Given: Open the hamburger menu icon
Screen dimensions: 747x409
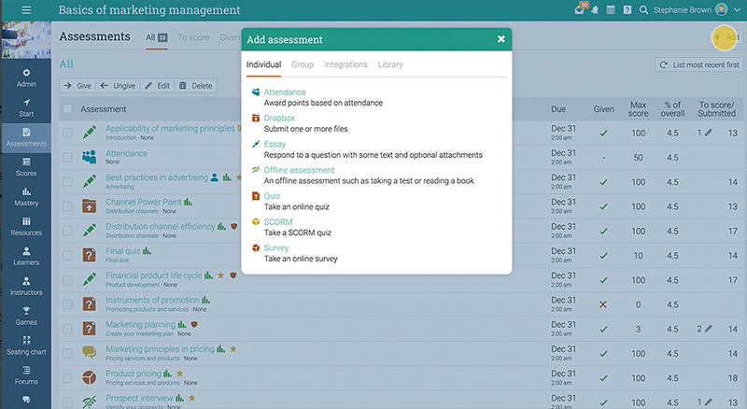Looking at the screenshot, I should click(26, 10).
